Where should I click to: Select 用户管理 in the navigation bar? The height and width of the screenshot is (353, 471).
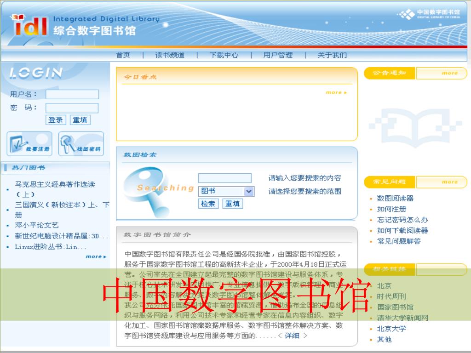pos(278,55)
